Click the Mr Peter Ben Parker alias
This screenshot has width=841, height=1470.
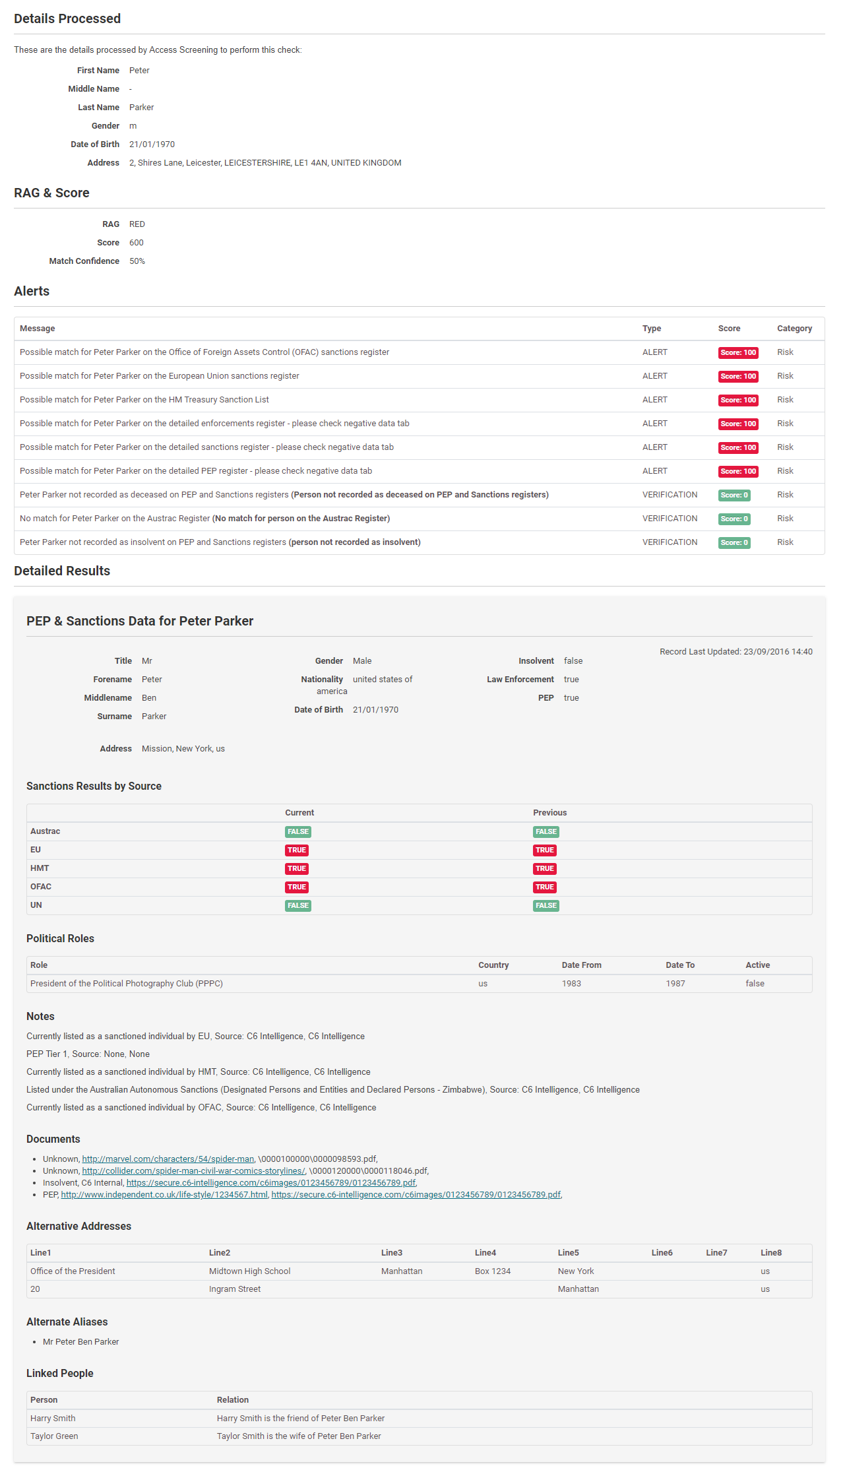pos(80,1341)
